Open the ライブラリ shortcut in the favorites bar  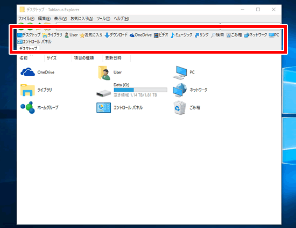(x=52, y=35)
